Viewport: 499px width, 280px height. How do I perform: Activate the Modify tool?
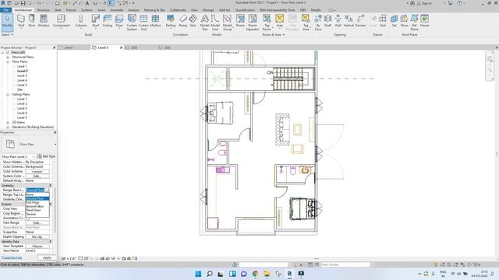(7, 22)
